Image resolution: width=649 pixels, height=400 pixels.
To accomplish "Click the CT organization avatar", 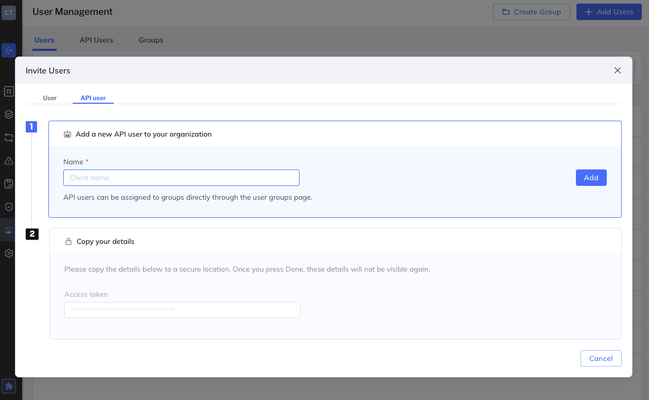I will [x=9, y=13].
